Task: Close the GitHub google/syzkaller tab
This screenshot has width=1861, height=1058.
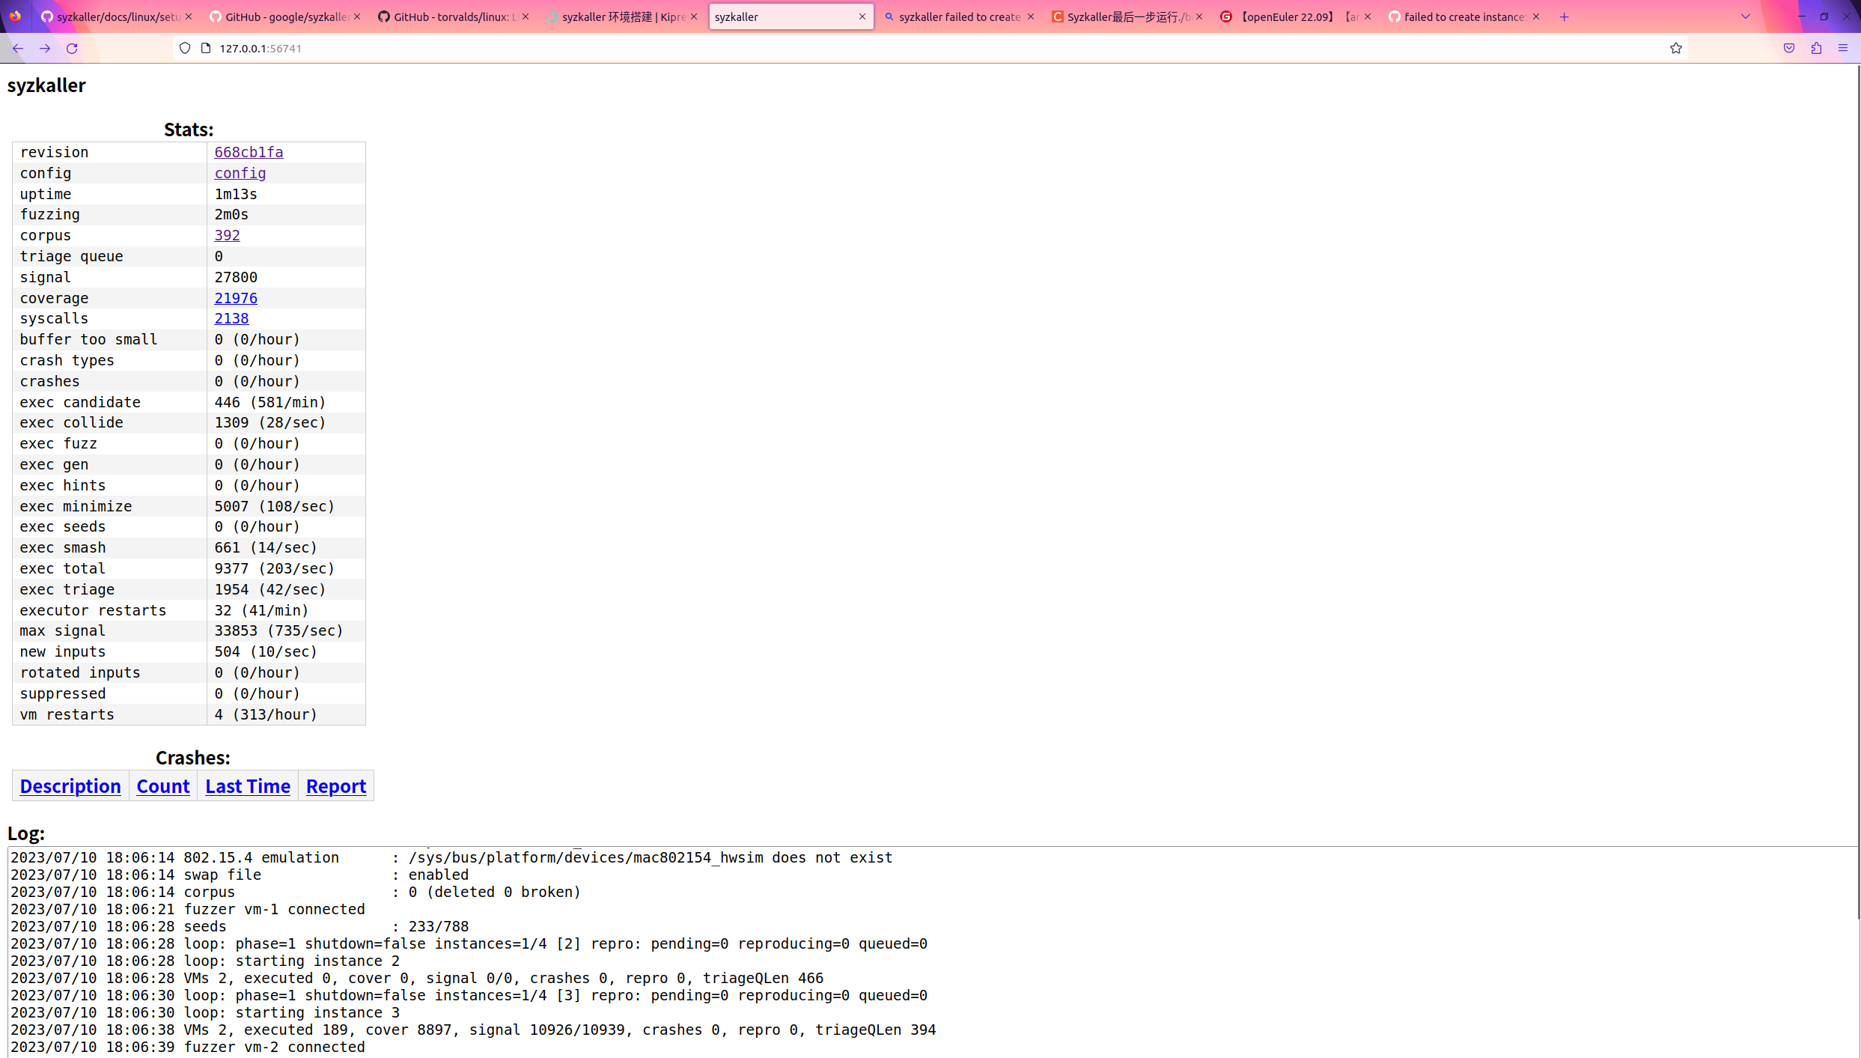Action: click(357, 16)
